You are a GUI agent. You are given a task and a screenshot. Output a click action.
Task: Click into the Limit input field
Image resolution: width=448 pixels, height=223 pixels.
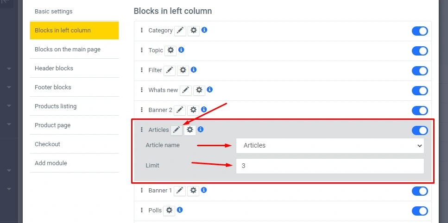(x=330, y=166)
